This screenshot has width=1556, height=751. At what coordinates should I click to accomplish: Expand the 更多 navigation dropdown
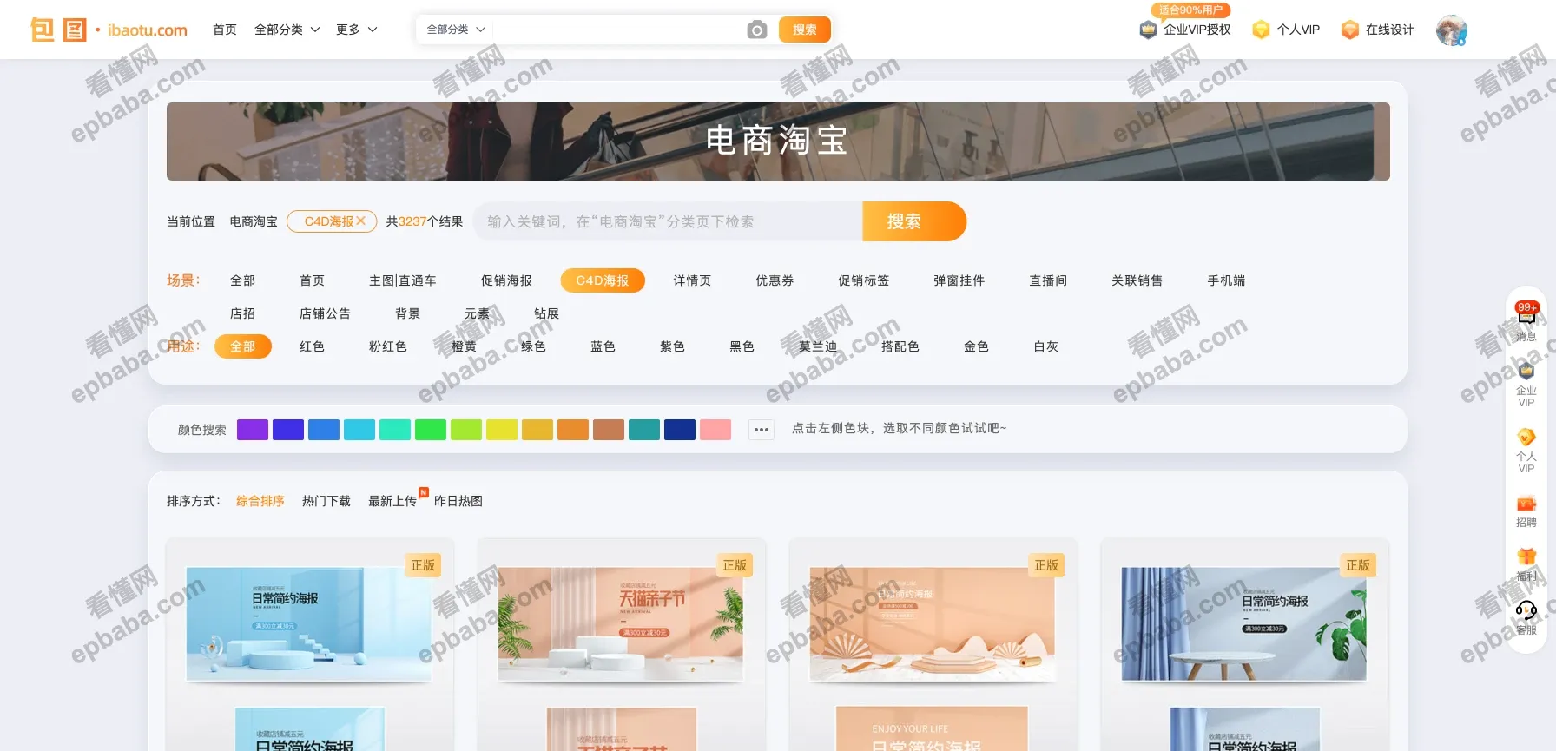tap(357, 30)
